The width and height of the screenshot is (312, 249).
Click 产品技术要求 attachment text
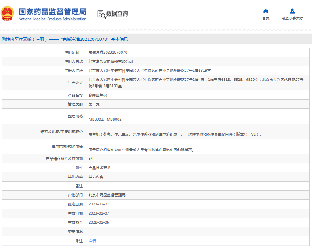coord(99,168)
